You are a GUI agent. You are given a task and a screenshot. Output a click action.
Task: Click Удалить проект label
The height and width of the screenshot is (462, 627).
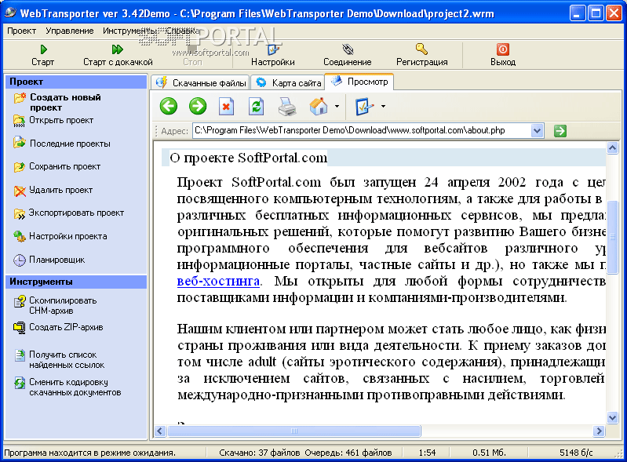pyautogui.click(x=60, y=191)
